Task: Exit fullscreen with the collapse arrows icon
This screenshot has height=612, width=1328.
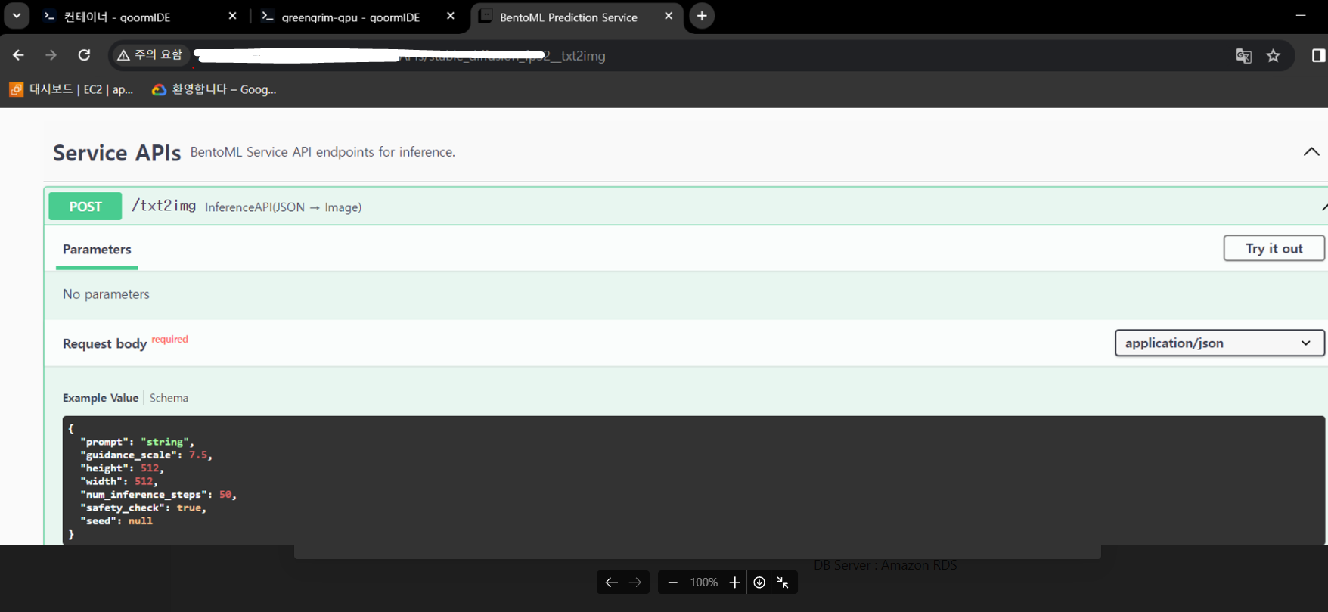Action: click(783, 582)
